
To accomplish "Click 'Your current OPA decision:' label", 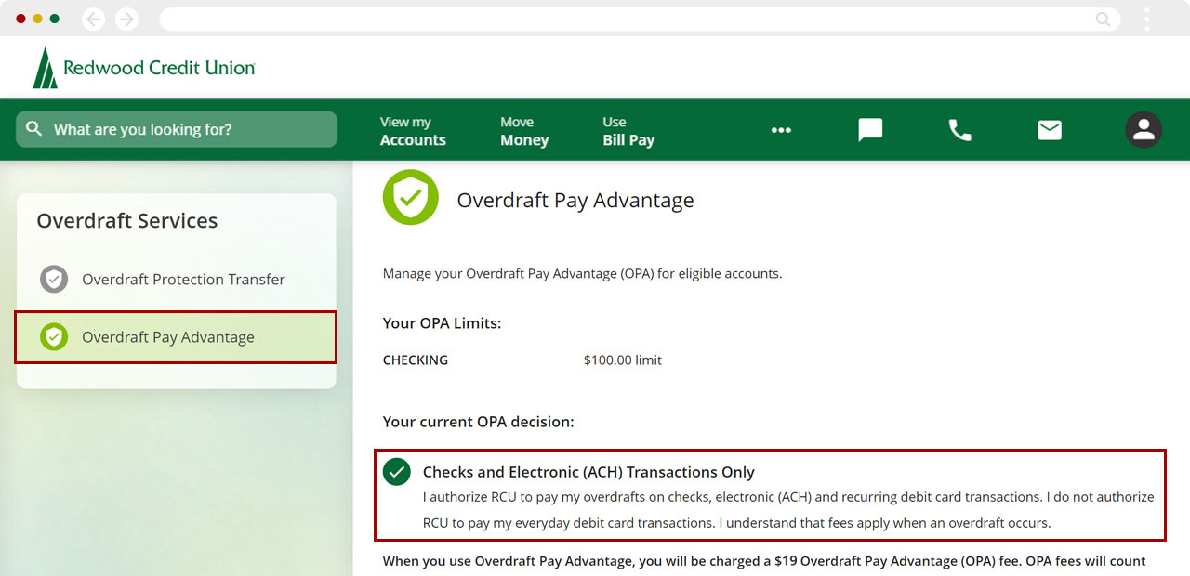I will (479, 422).
